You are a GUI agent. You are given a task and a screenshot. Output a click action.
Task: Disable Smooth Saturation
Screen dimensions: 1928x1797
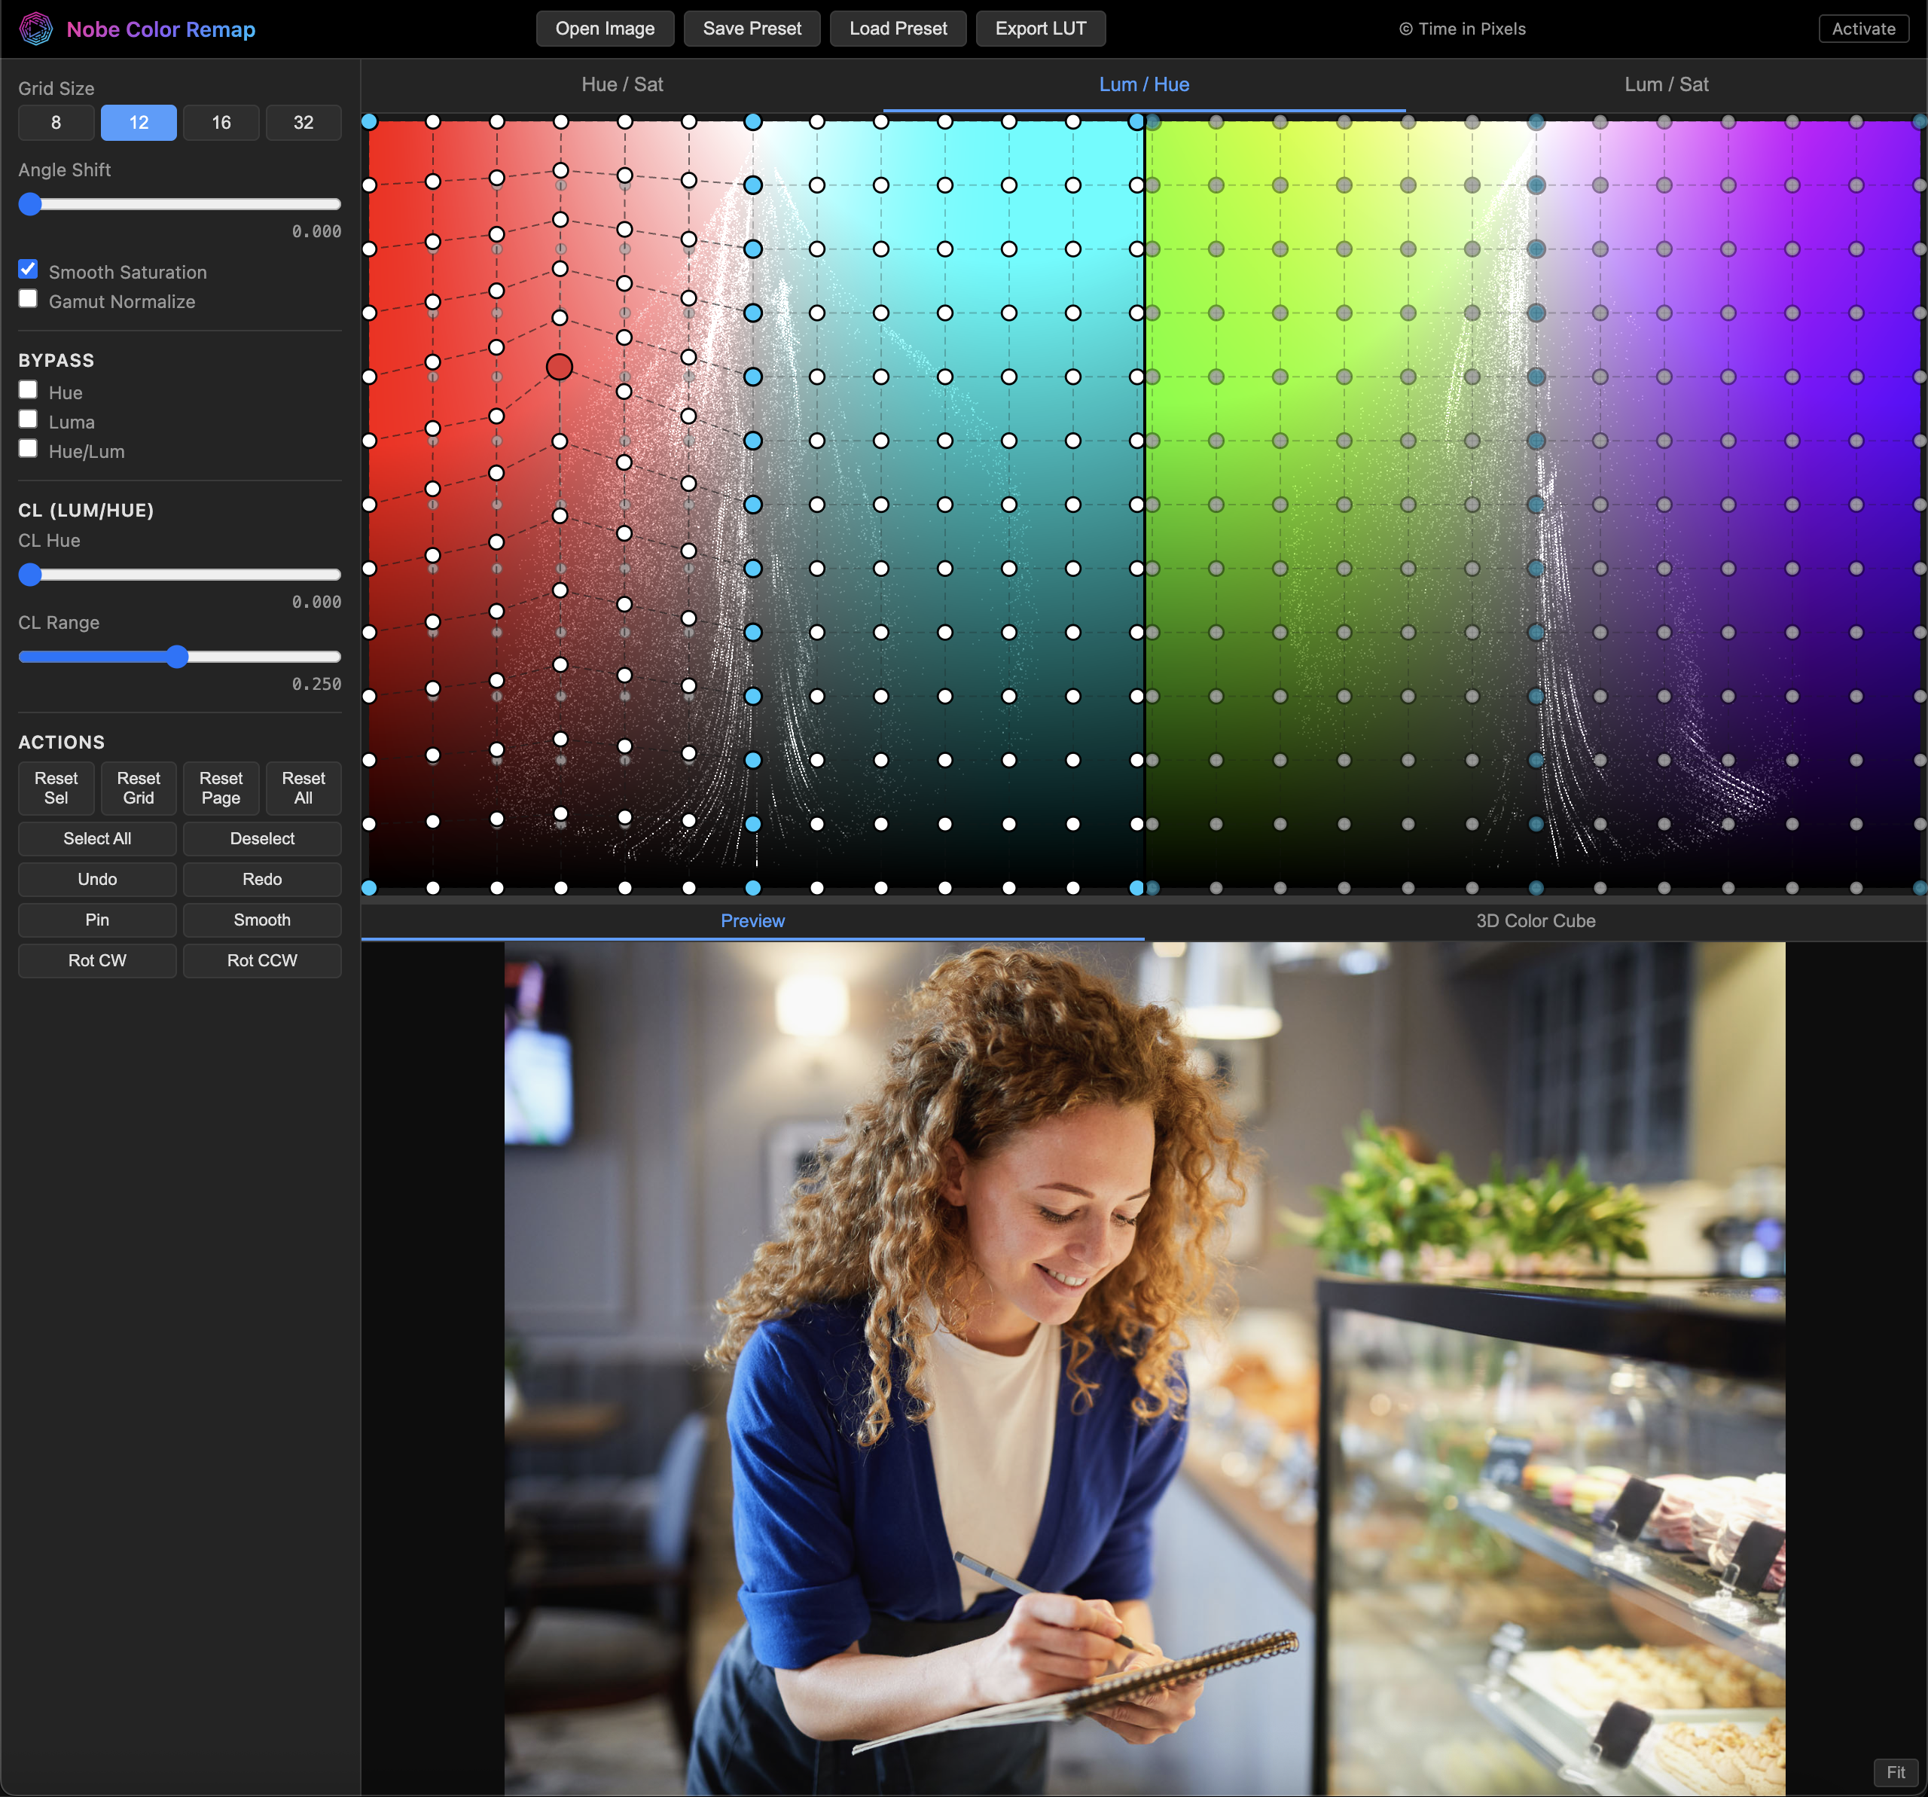click(x=28, y=269)
